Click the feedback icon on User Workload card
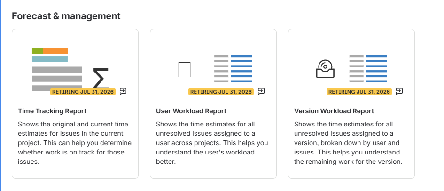The height and width of the screenshot is (191, 444). (x=261, y=91)
